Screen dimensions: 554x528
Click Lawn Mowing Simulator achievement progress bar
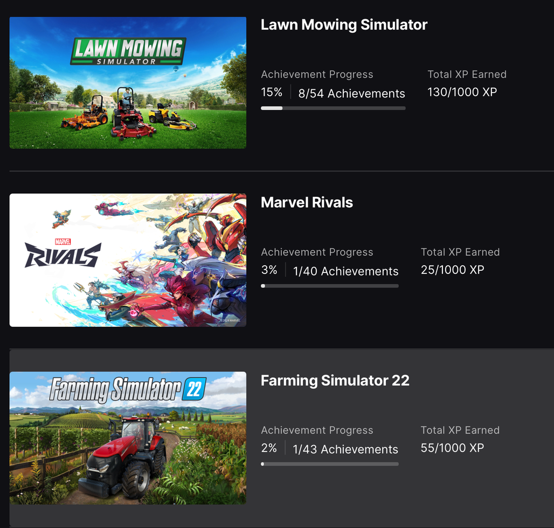click(333, 108)
